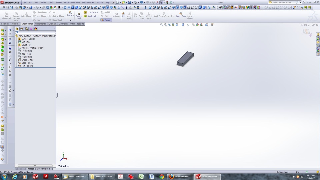Switch to the Features tab
This screenshot has height=180, width=320.
click(5, 24)
